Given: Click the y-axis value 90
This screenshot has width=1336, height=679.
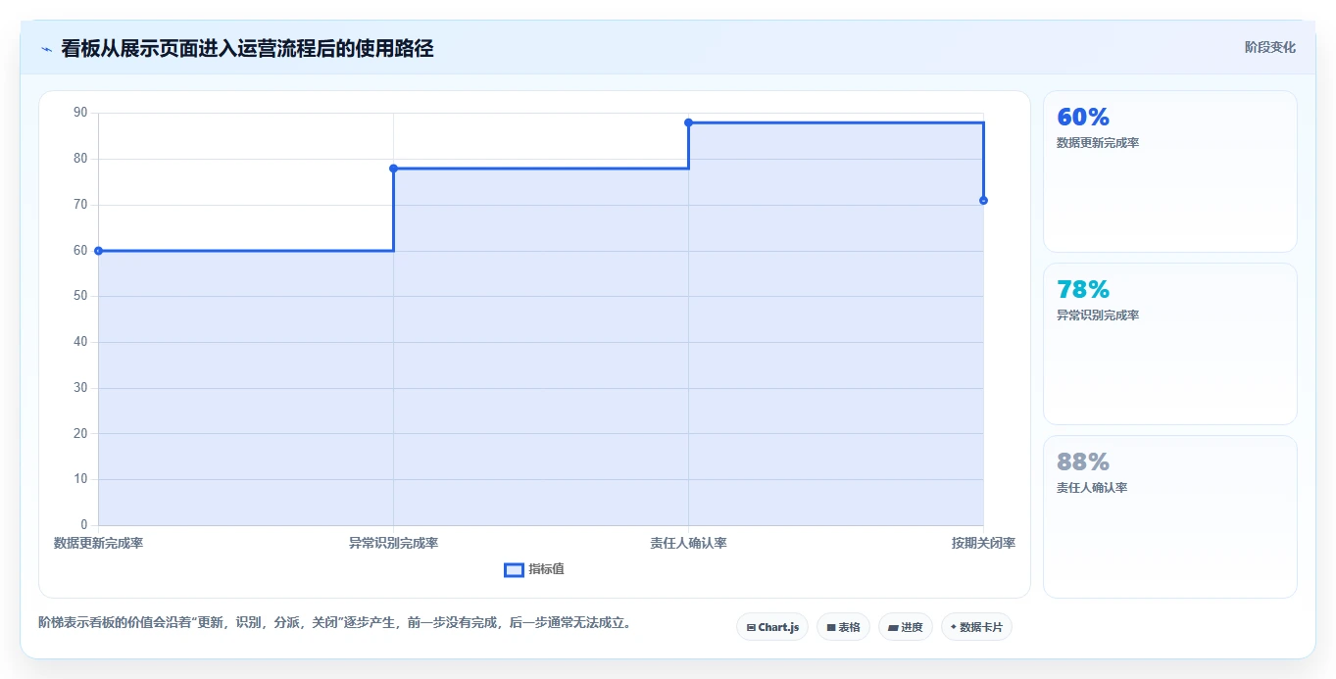Looking at the screenshot, I should pyautogui.click(x=80, y=113).
